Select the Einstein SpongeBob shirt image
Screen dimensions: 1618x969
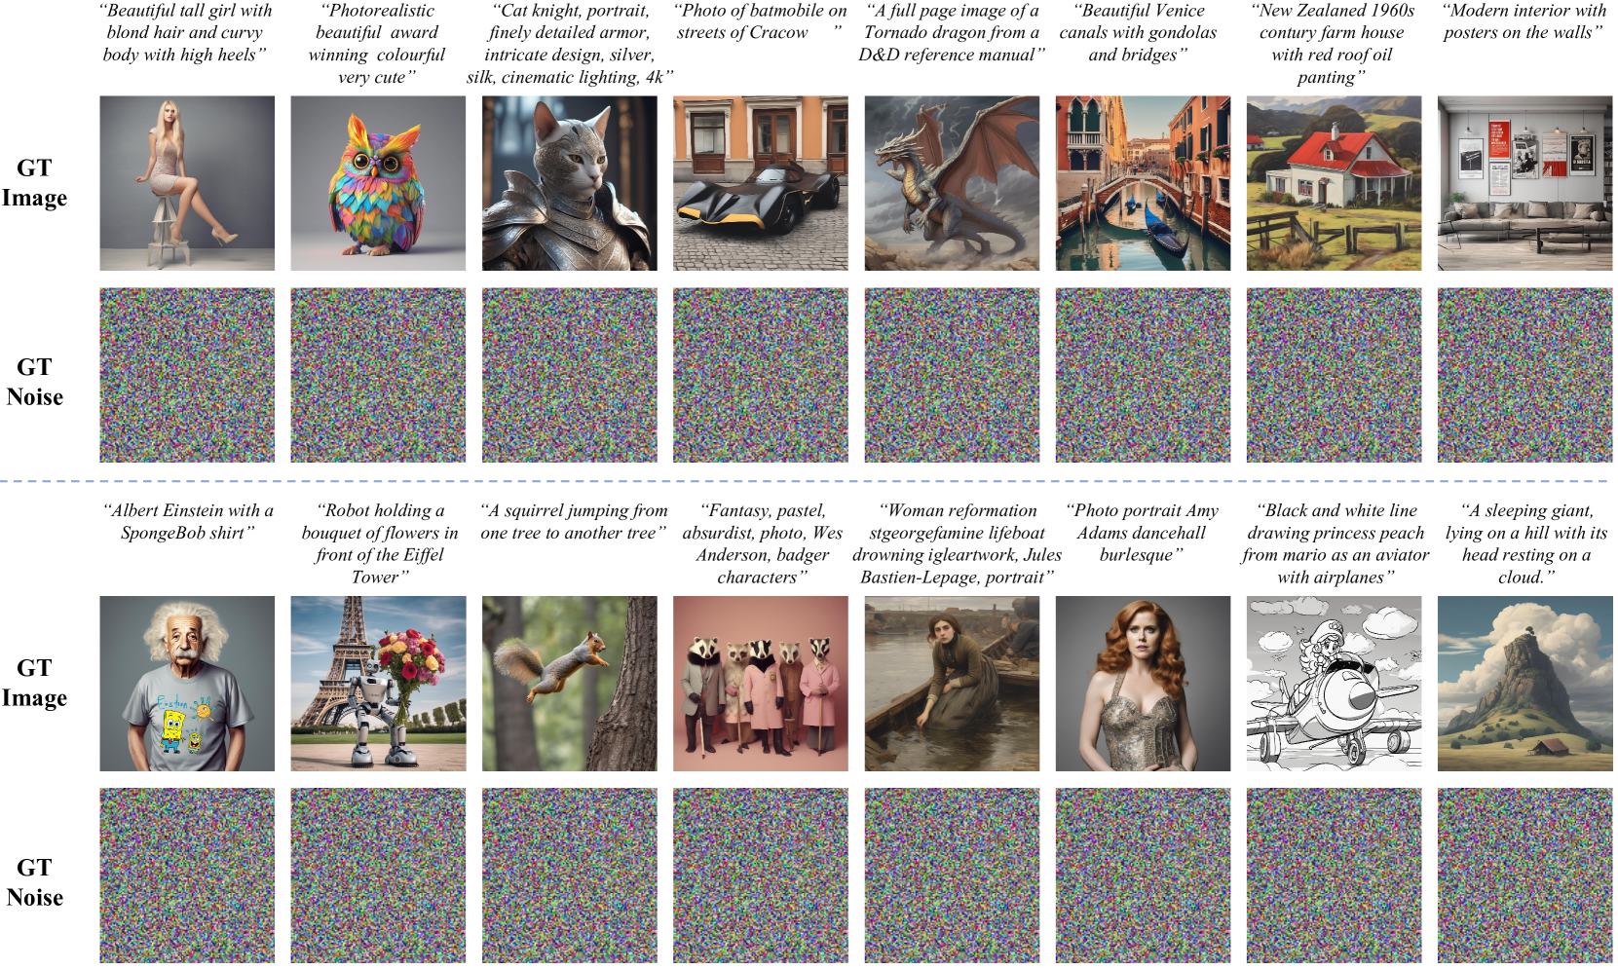click(187, 684)
